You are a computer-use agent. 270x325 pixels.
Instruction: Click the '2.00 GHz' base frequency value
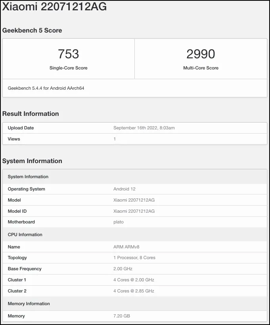pos(123,269)
